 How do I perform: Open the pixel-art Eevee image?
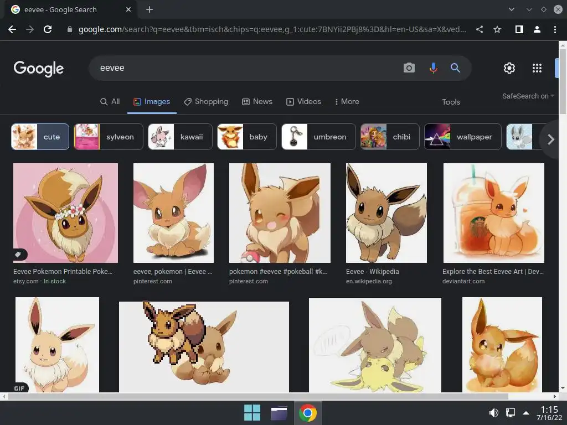pos(204,346)
